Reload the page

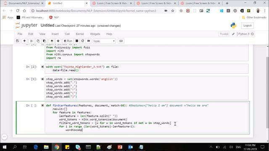(18, 11)
